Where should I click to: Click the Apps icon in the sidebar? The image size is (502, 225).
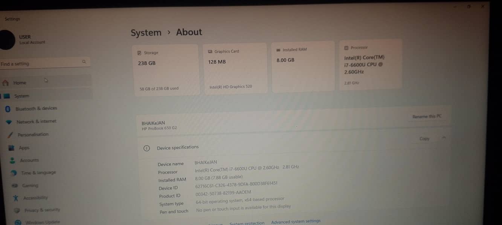(x=12, y=148)
